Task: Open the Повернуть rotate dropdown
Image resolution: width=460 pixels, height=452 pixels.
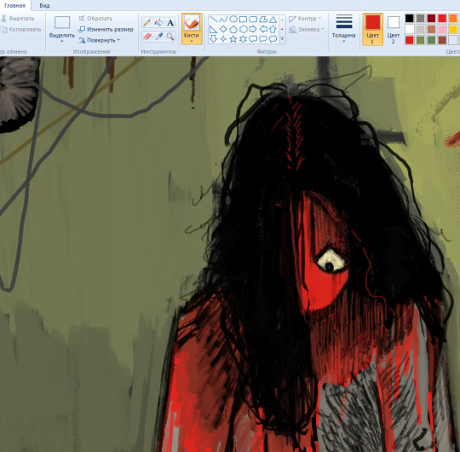Action: tap(118, 40)
